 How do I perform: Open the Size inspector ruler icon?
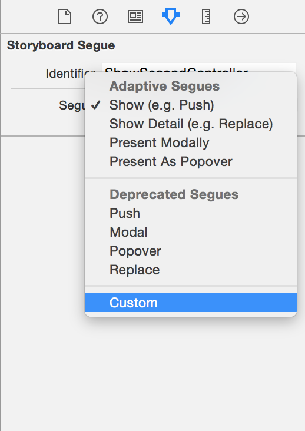(206, 16)
